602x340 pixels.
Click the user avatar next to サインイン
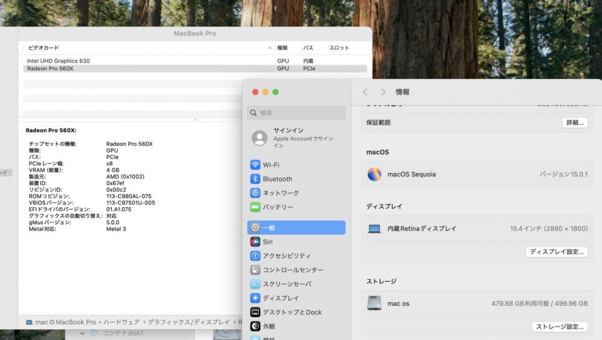pyautogui.click(x=259, y=138)
